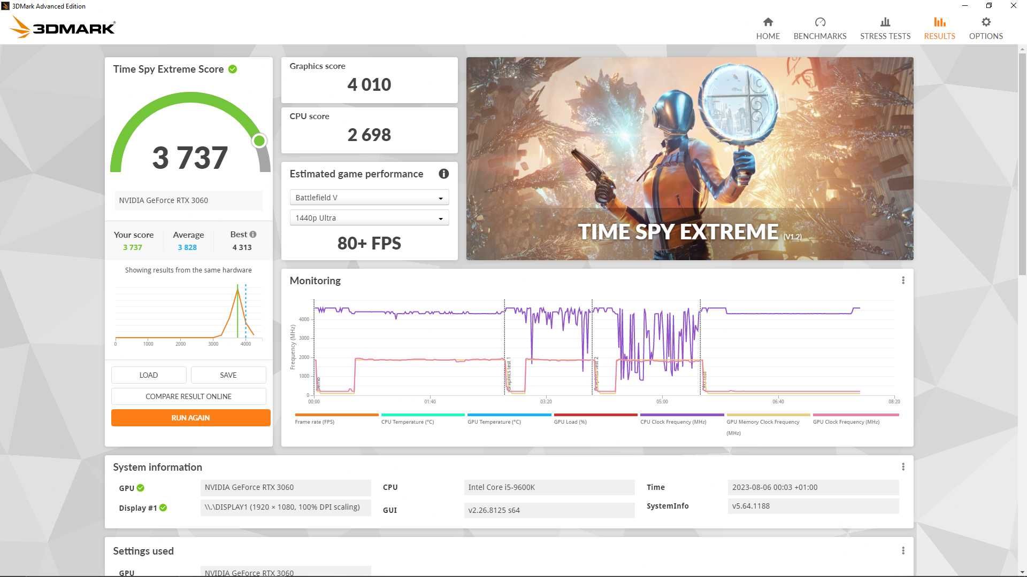Image resolution: width=1027 pixels, height=577 pixels.
Task: Open the Settings used three-dot menu
Action: pyautogui.click(x=903, y=551)
